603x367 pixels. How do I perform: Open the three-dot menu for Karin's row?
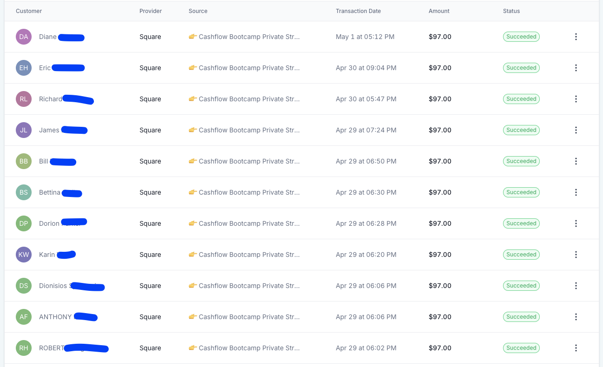click(576, 255)
